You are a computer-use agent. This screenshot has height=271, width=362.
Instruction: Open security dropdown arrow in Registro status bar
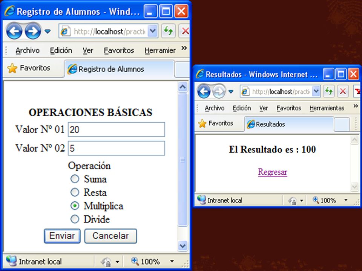117,262
